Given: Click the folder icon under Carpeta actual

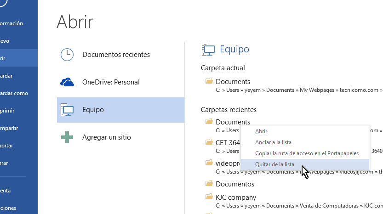Looking at the screenshot, I should [209, 81].
